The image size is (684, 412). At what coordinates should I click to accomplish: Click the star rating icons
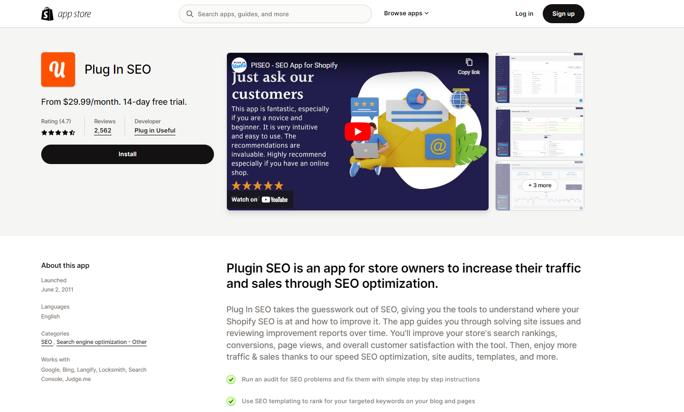click(x=58, y=133)
